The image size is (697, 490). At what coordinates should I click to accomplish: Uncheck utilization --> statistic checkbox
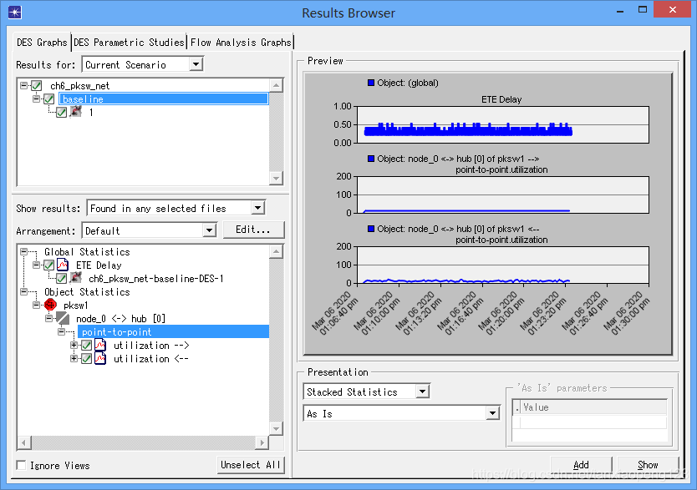(x=87, y=346)
